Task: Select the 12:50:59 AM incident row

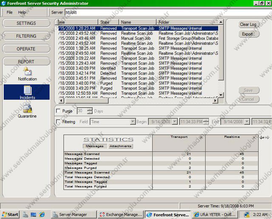Action: point(138,93)
